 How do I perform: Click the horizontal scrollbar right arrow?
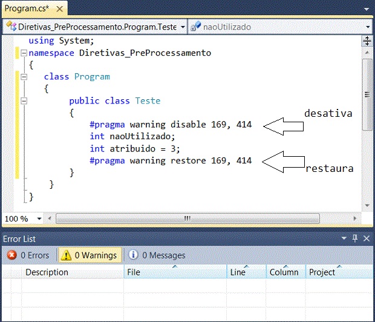[x=354, y=218]
